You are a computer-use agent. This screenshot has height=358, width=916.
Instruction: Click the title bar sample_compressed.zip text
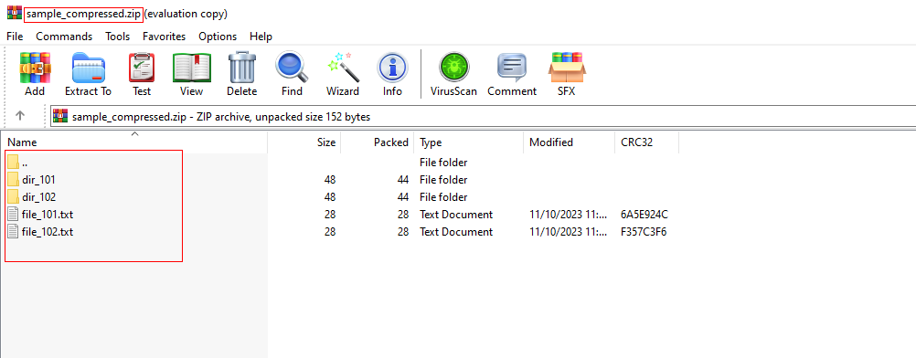point(83,14)
